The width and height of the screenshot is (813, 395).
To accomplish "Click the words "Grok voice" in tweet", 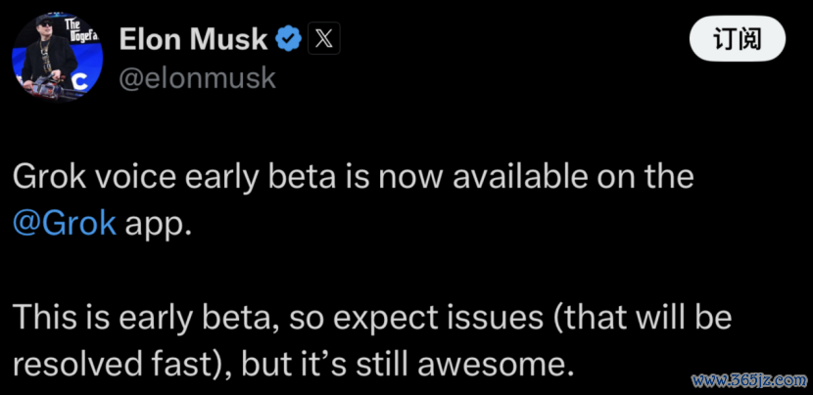I will (x=94, y=177).
